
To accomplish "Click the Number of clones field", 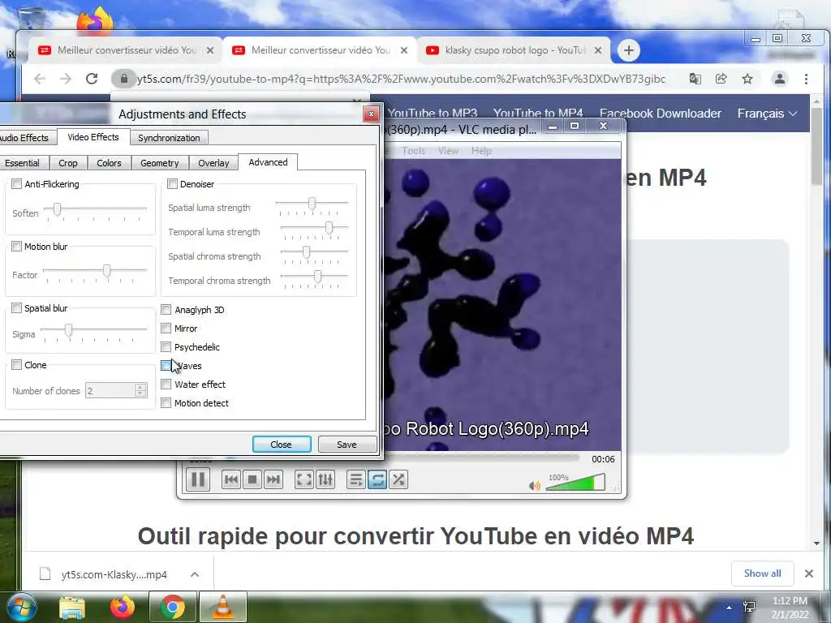I will [110, 390].
